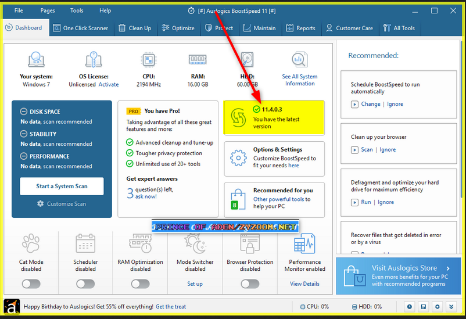Enable the Scheduler toggle

pos(85,284)
